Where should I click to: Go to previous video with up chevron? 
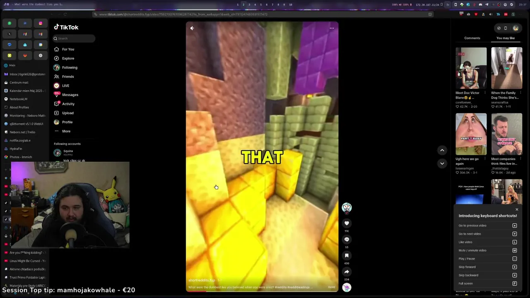click(442, 150)
